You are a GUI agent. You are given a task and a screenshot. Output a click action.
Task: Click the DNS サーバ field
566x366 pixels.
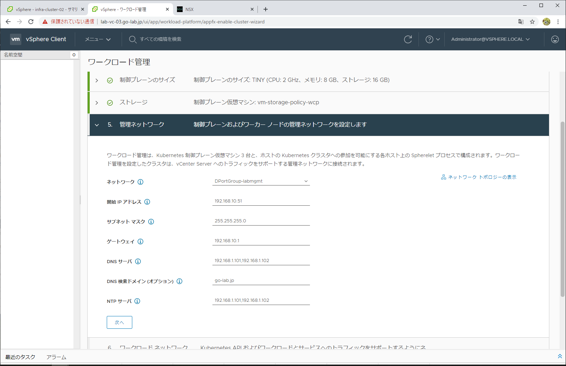pos(261,261)
